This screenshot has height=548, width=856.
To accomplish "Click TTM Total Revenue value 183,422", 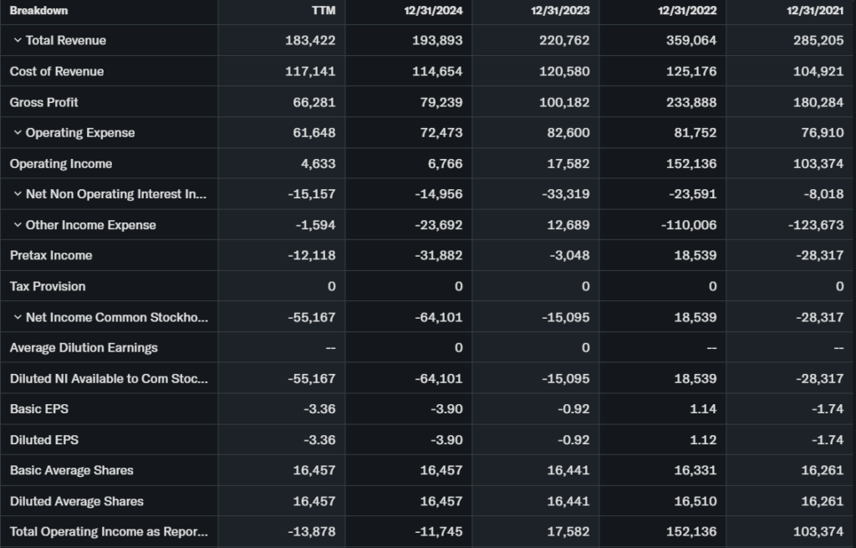I will (310, 40).
